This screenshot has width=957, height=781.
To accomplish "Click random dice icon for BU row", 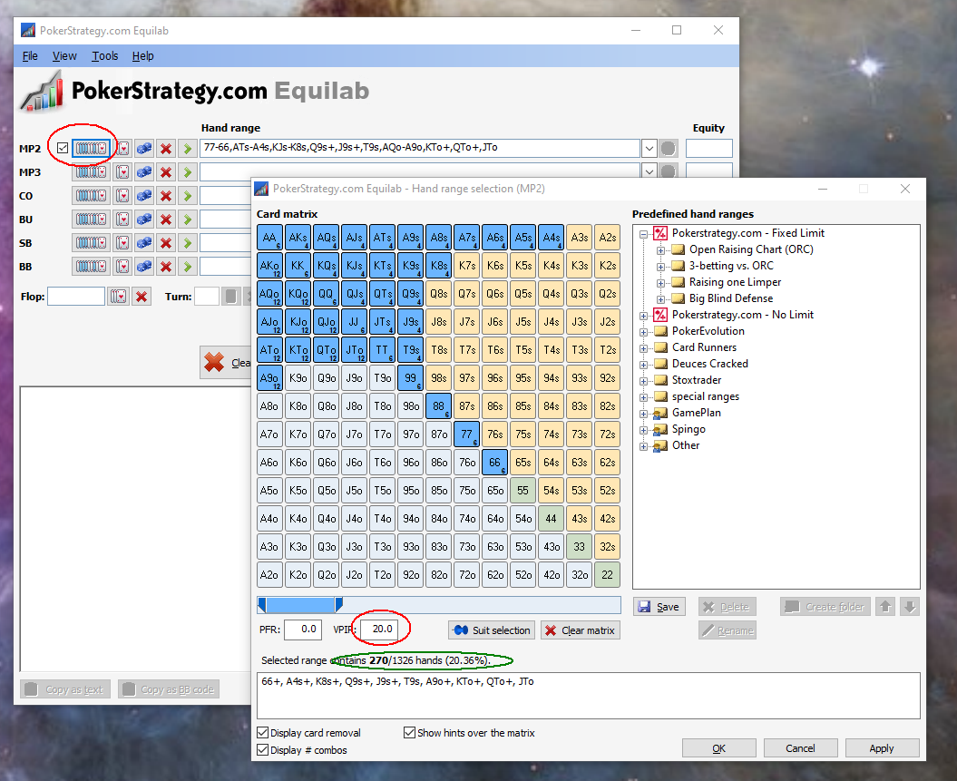I will [x=144, y=219].
